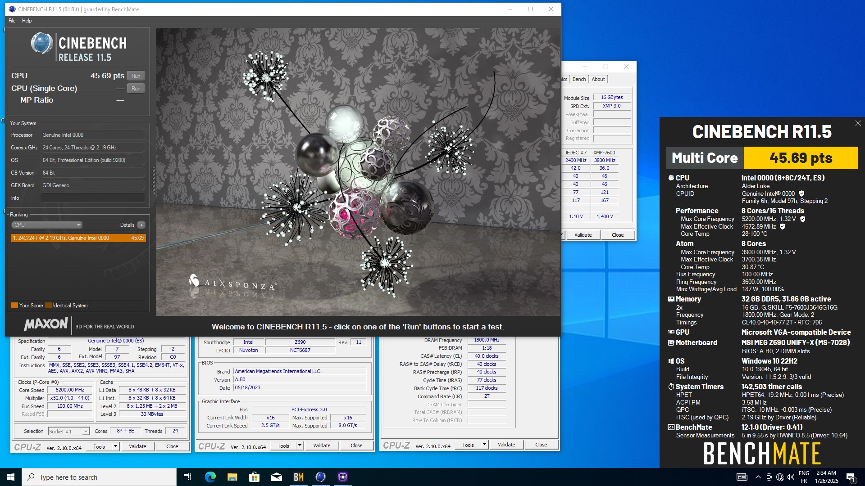Click BIOS date 05/18/2023 field
Viewport: 865px width, 486px height.
[x=300, y=388]
